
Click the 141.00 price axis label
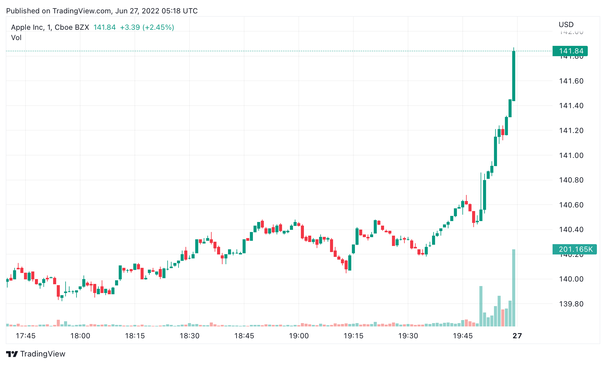[571, 155]
